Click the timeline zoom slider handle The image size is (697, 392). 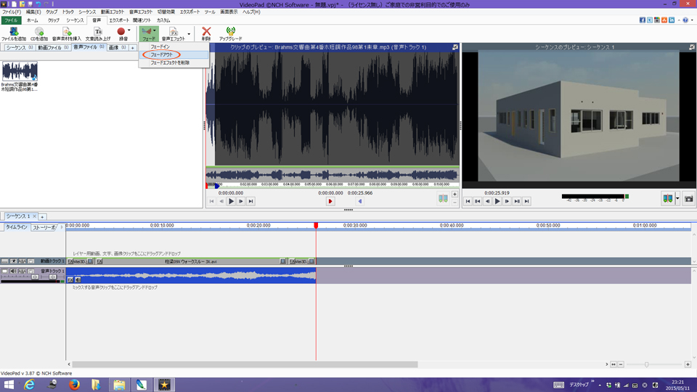(x=647, y=364)
